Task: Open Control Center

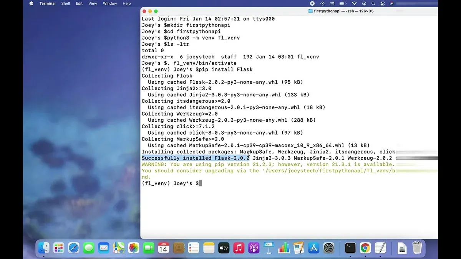Action: [x=382, y=3]
